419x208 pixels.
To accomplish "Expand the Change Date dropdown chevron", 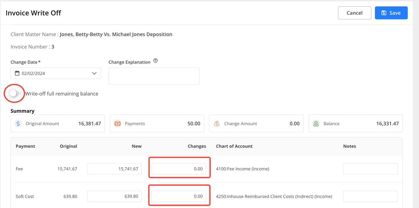I will point(94,73).
